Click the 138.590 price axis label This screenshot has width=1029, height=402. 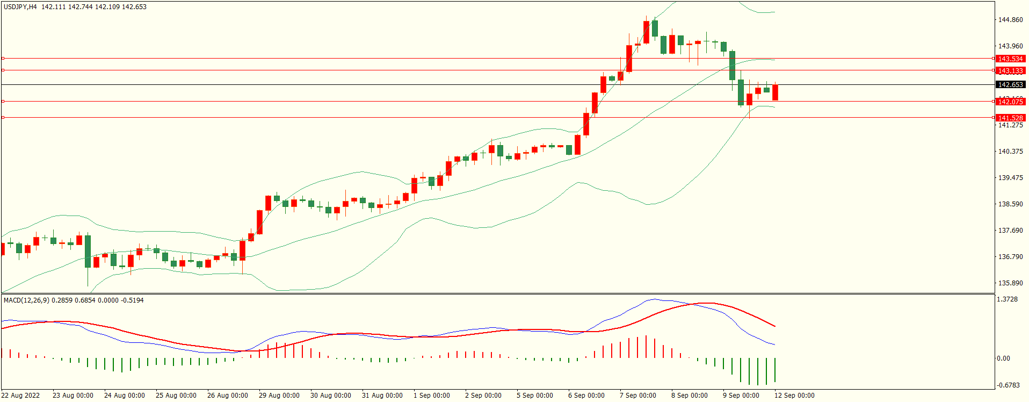click(1010, 204)
